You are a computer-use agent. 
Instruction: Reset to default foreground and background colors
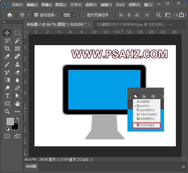[8, 129]
